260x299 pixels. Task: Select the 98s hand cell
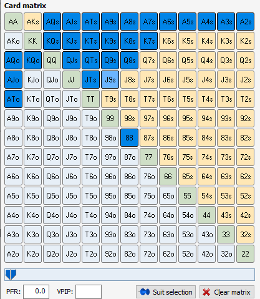click(x=129, y=119)
